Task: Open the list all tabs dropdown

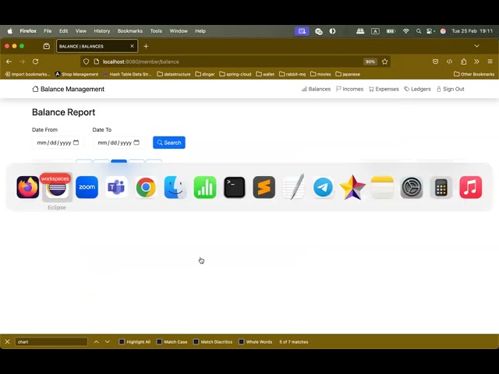Action: coord(476,46)
